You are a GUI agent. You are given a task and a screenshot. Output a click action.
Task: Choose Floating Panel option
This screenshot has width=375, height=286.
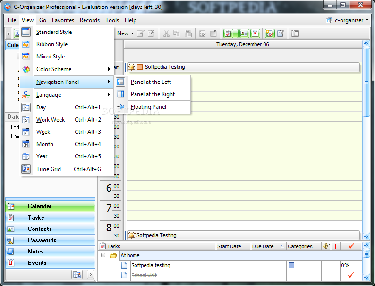point(153,107)
